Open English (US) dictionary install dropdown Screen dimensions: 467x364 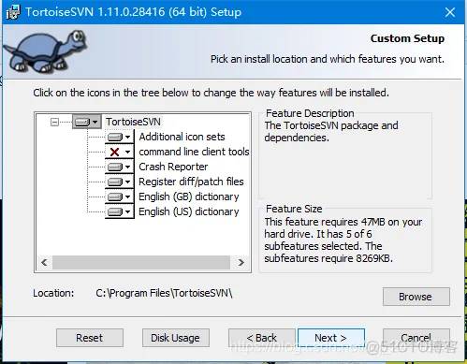pos(120,211)
